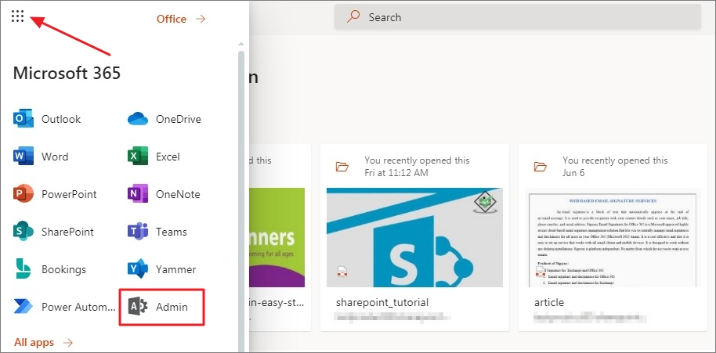Click in the Search box
This screenshot has width=716, height=353.
[517, 17]
